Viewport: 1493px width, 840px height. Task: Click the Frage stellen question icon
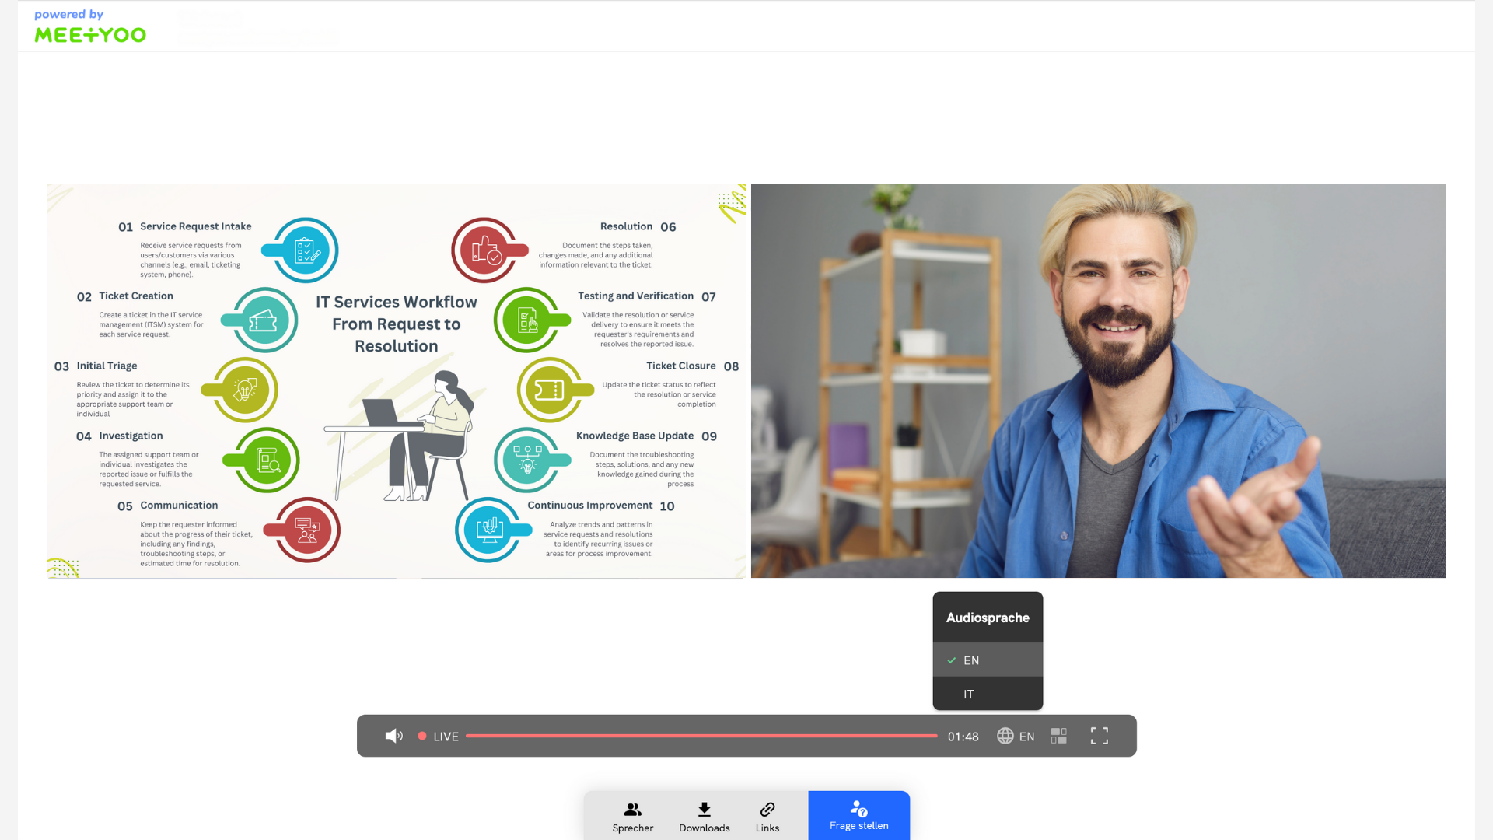[858, 809]
